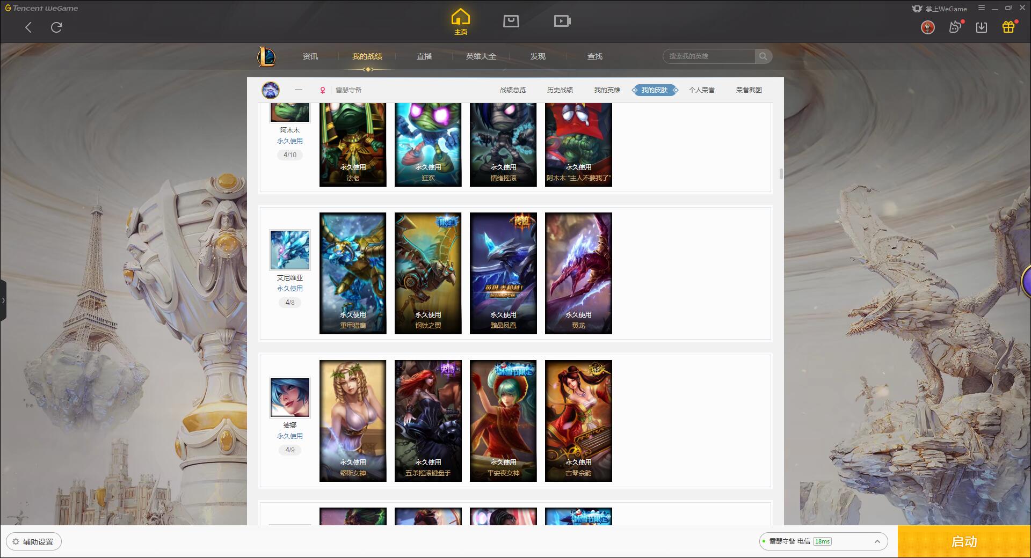Switch to 我的英雄 sub-tab
This screenshot has width=1031, height=558.
[607, 90]
